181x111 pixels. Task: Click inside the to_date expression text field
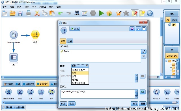98,94
